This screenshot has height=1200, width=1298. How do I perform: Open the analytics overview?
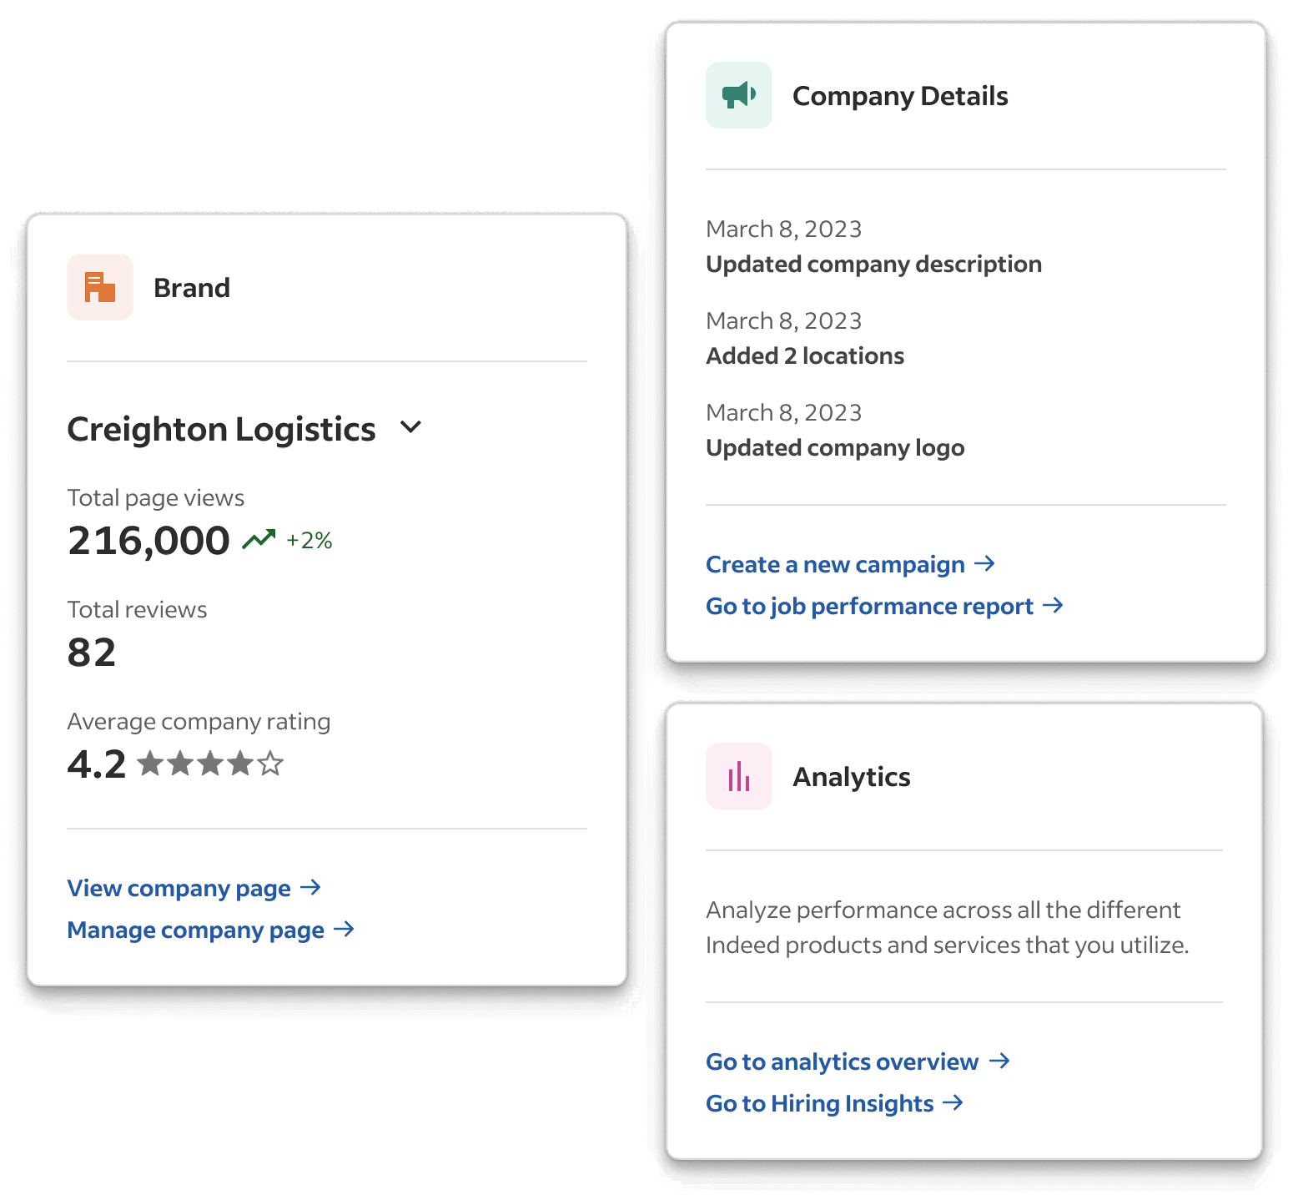click(842, 1061)
